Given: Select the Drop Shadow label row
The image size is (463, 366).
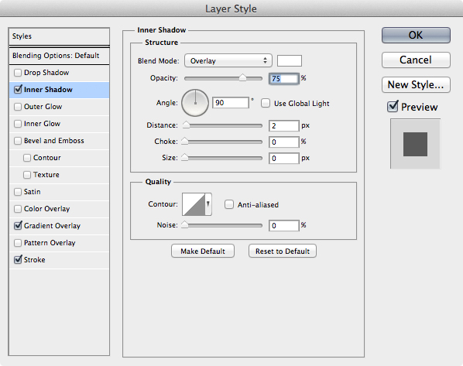Looking at the screenshot, I should coord(59,73).
